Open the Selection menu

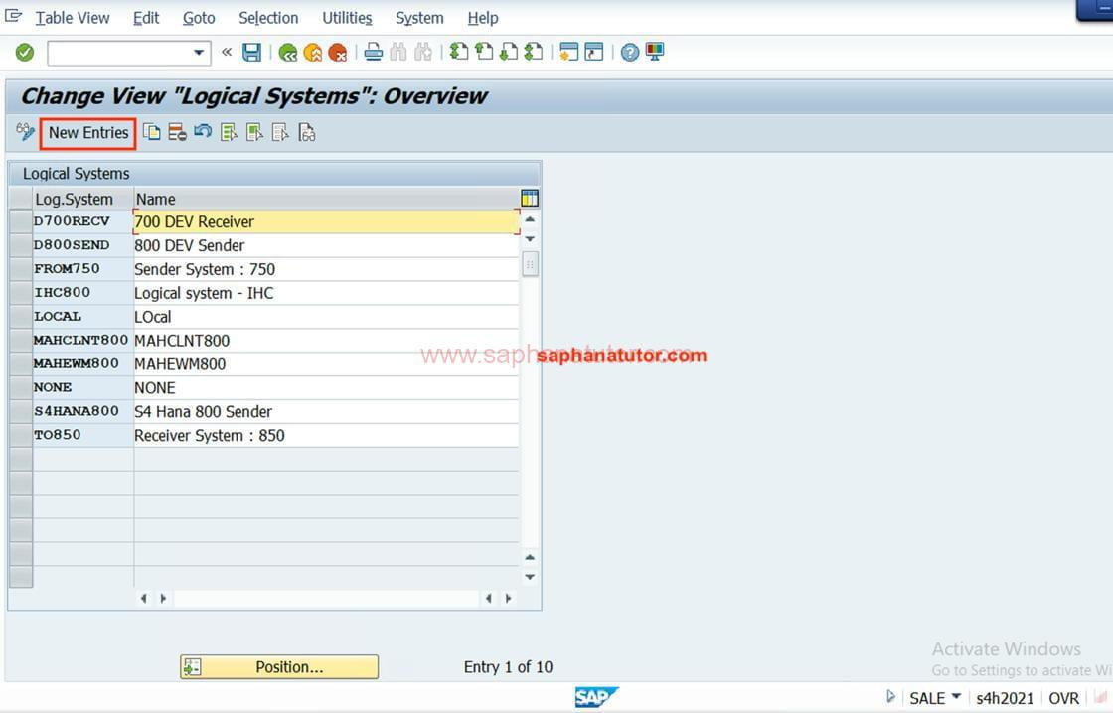pyautogui.click(x=268, y=18)
